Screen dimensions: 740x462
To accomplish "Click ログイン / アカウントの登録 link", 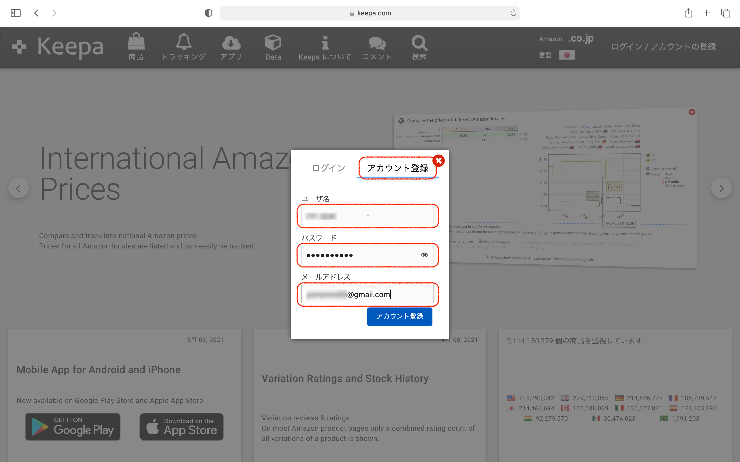I will point(663,46).
